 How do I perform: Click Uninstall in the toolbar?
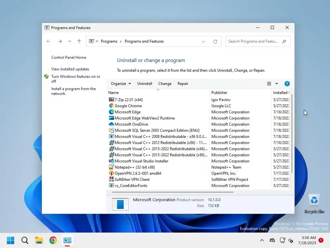[x=145, y=84]
